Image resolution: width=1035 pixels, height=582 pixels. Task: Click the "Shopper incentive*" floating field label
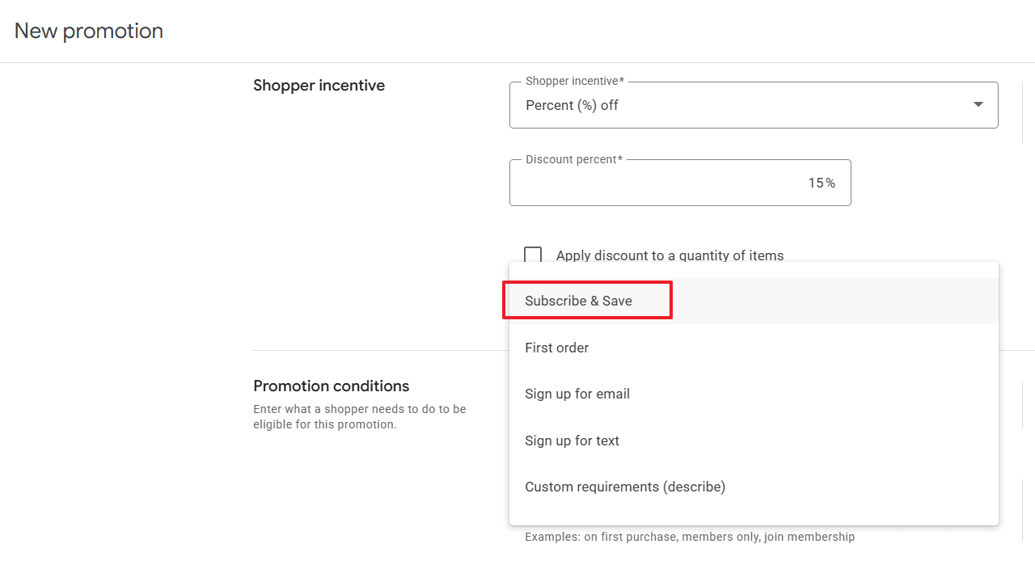pos(574,82)
